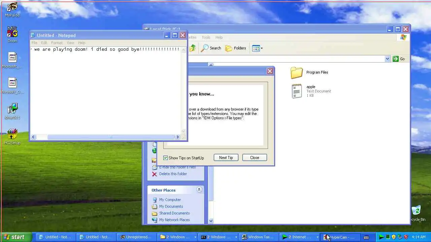This screenshot has height=242, width=431.
Task: Click the Next Tip button
Action: pyautogui.click(x=226, y=158)
